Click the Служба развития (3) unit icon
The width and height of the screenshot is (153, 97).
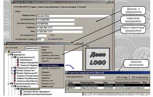(15, 57)
